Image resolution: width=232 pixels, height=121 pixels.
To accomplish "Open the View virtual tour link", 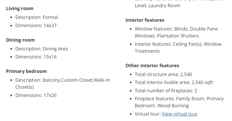I will click(x=180, y=114).
